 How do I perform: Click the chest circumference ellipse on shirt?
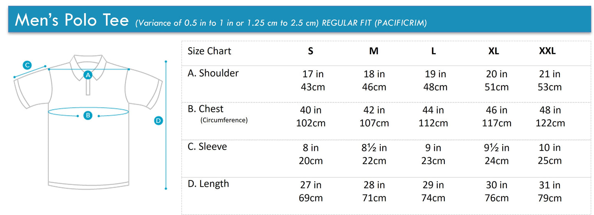[88, 110]
